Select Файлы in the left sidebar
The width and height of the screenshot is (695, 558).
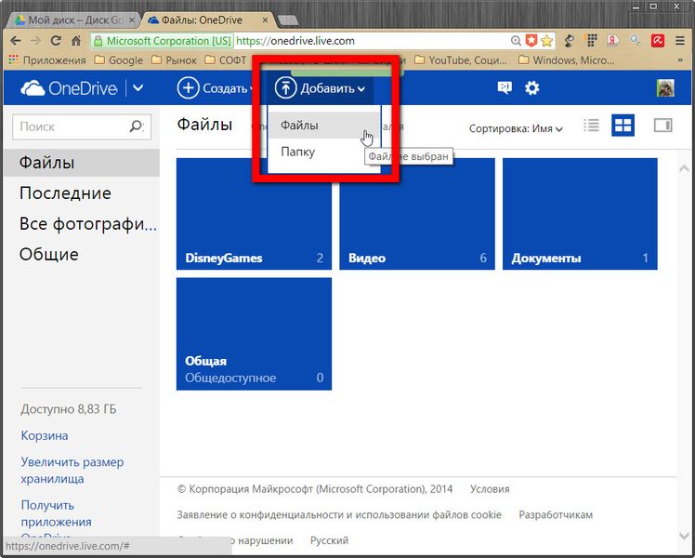(82, 163)
